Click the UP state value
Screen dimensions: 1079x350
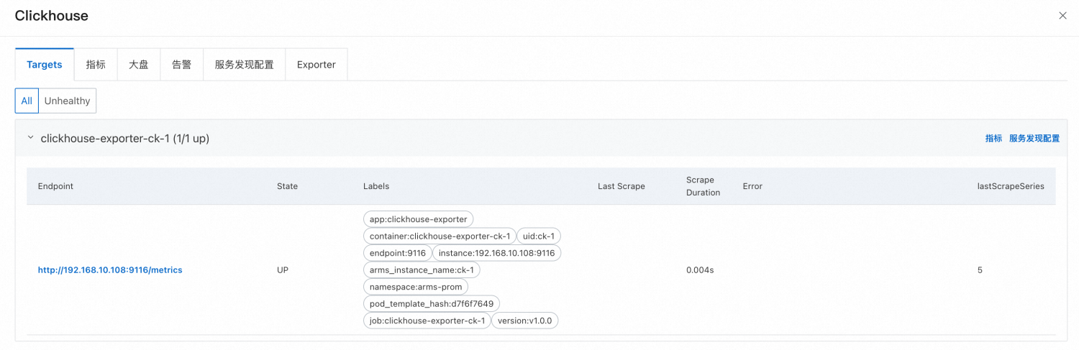click(x=283, y=270)
